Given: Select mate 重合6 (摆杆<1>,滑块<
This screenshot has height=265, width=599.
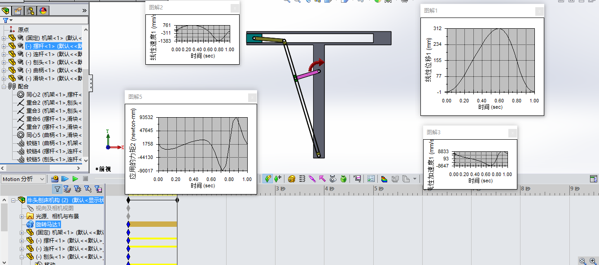Looking at the screenshot, I should point(54,119).
